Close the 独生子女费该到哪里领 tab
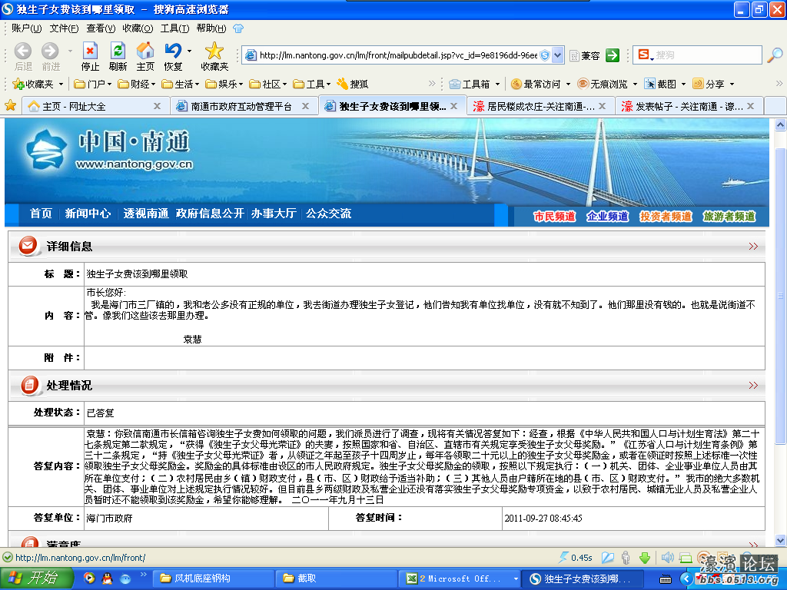This screenshot has width=787, height=590. 453,106
